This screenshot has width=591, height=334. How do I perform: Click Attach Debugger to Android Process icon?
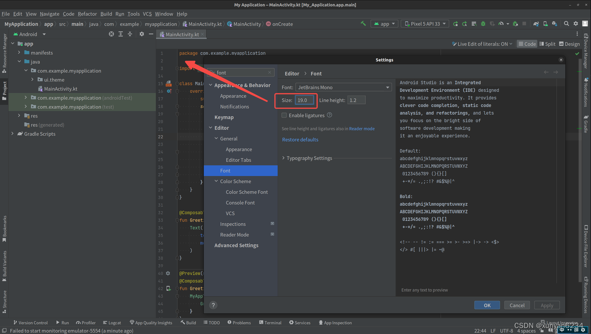pyautogui.click(x=515, y=24)
